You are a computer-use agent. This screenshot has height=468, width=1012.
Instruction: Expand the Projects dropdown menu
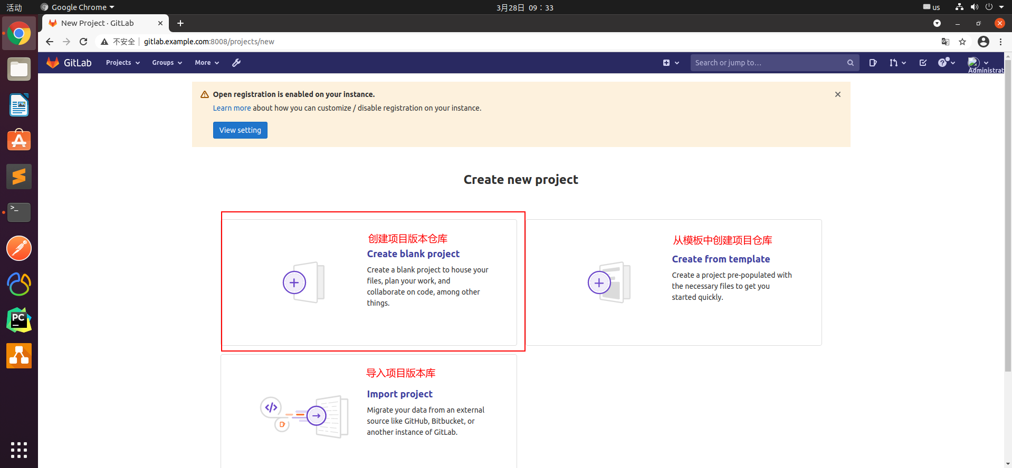tap(123, 62)
